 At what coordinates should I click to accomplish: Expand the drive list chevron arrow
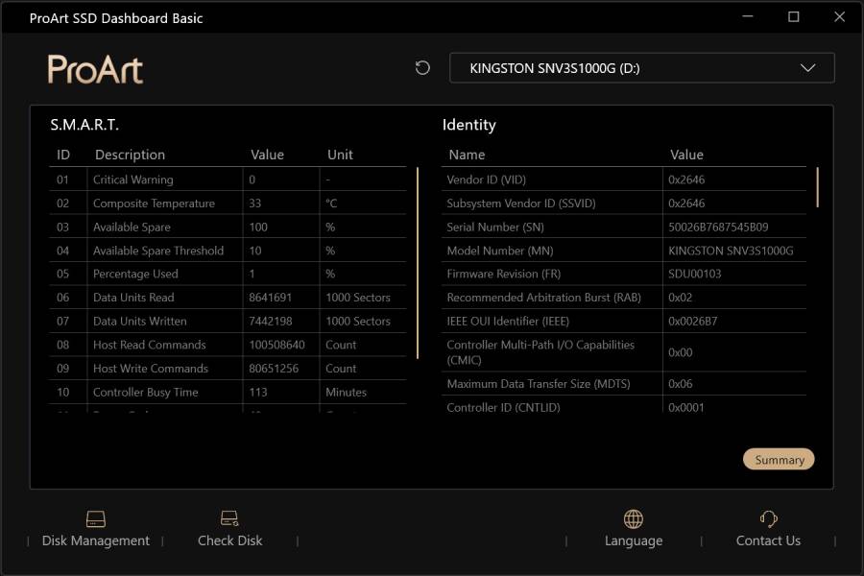click(x=807, y=68)
